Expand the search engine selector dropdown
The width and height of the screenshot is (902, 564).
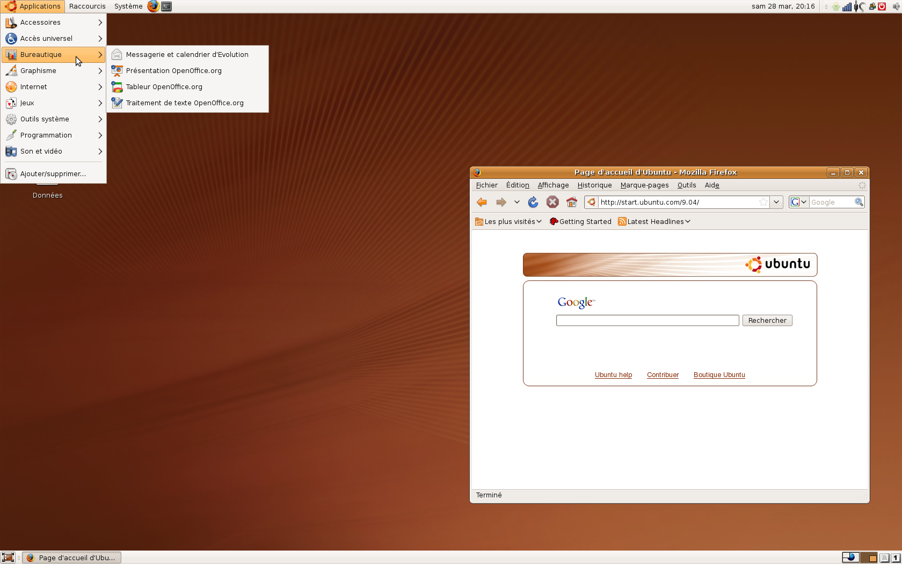click(x=799, y=202)
